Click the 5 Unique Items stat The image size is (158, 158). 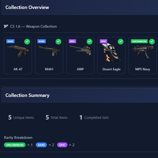coord(21,117)
